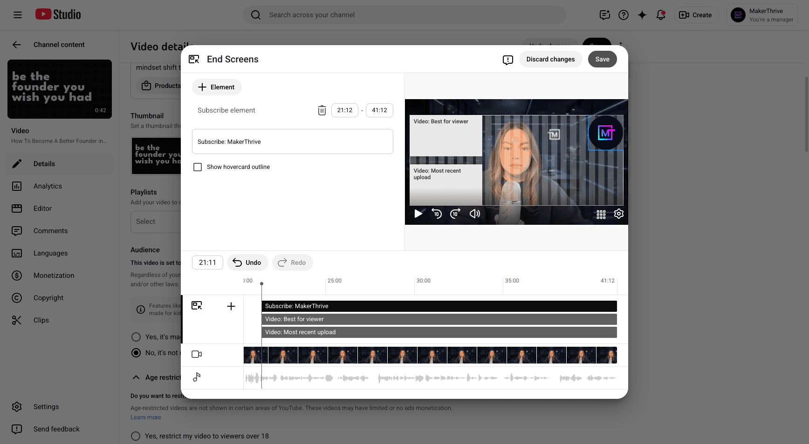Undo the last end screen edit

[x=247, y=262]
